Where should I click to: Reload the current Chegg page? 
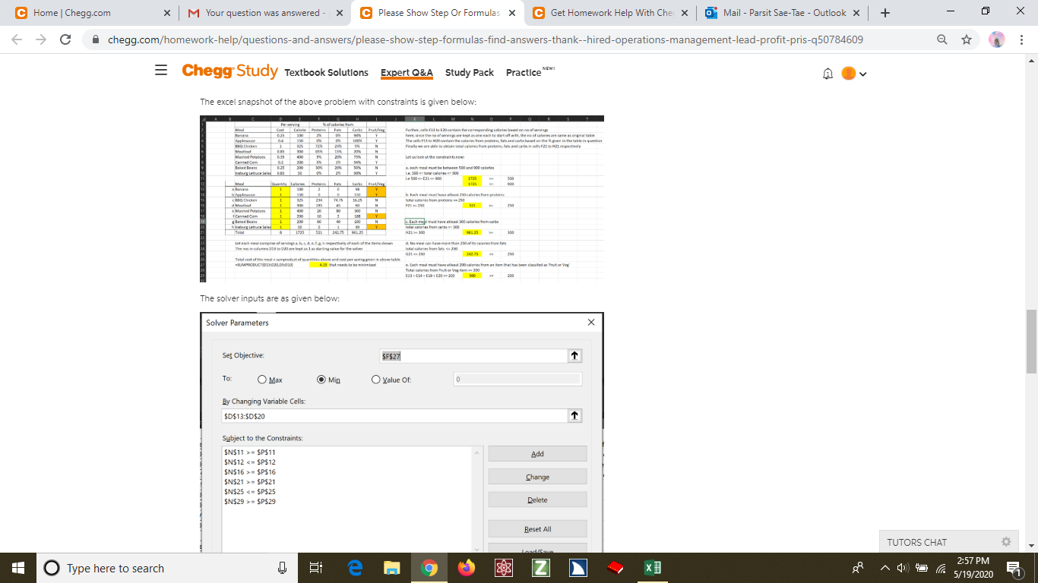(65, 39)
